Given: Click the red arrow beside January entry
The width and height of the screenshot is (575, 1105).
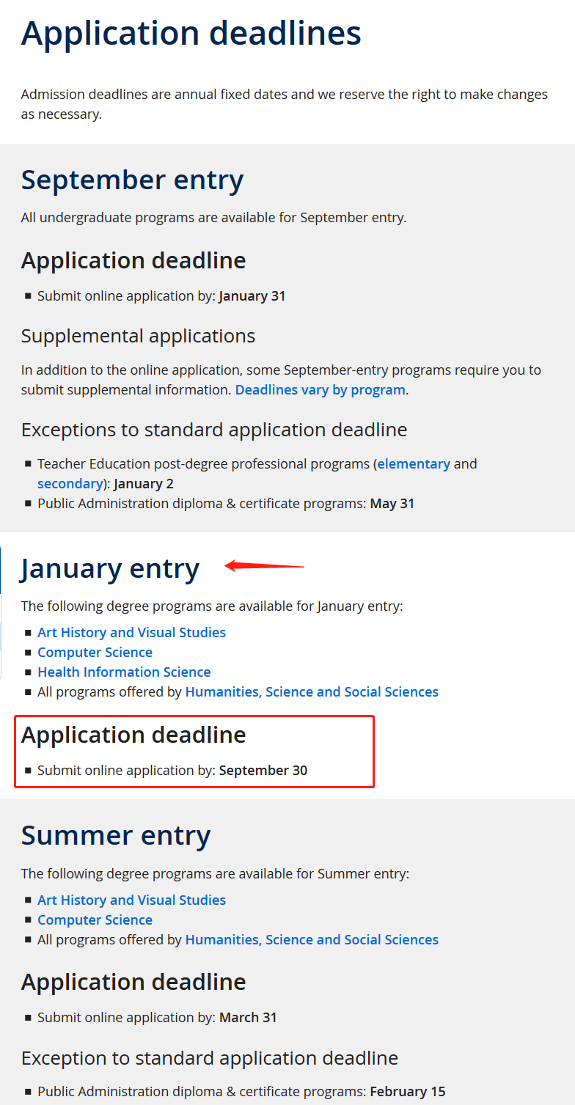Looking at the screenshot, I should click(x=264, y=565).
